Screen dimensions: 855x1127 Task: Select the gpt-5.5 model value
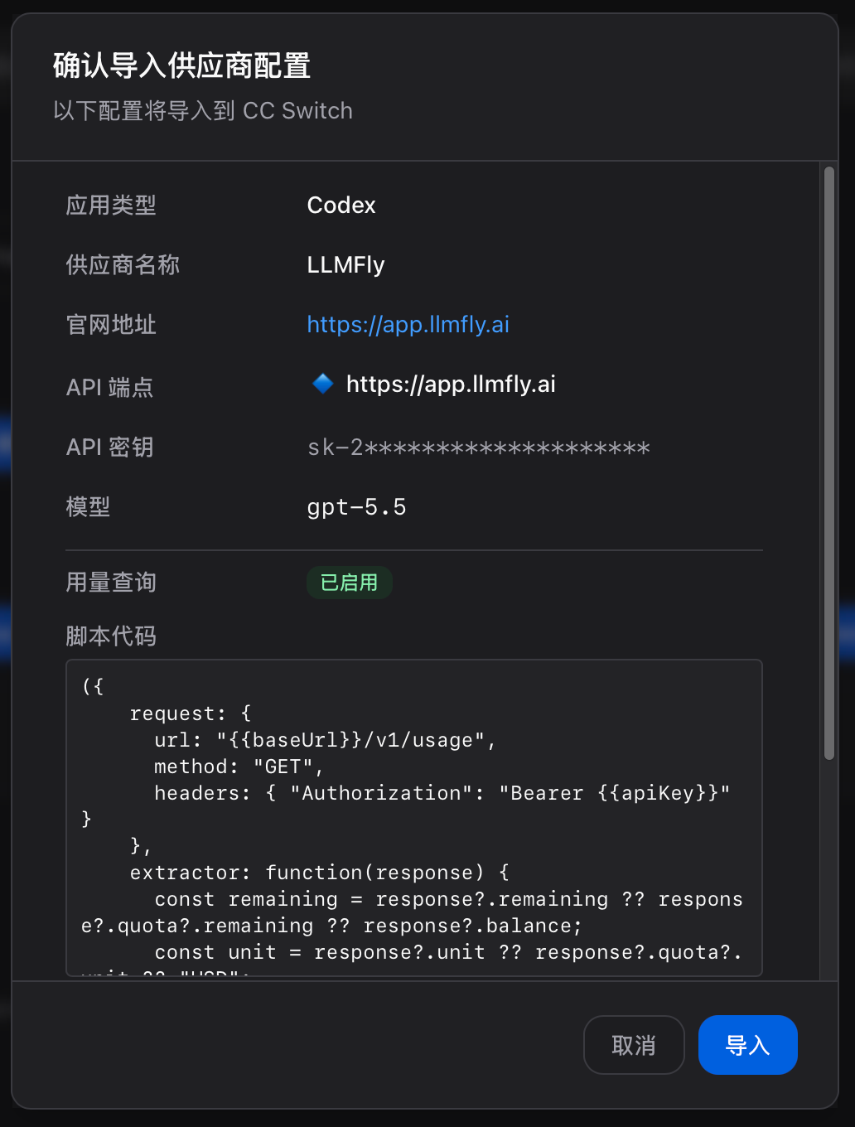pos(356,506)
